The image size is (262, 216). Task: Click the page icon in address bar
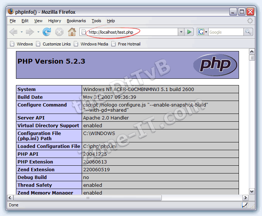tap(83, 32)
